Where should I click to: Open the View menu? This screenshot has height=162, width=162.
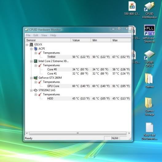tap(44, 35)
